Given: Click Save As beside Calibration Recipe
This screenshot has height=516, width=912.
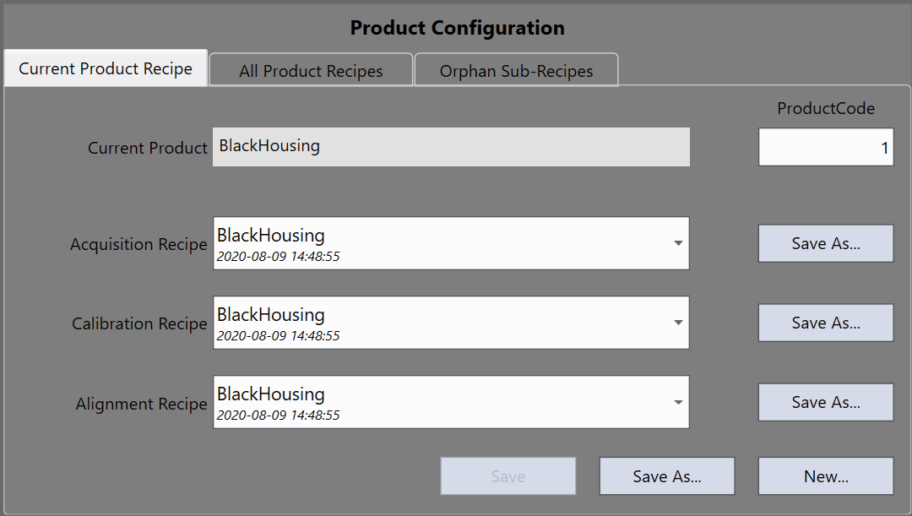Looking at the screenshot, I should 825,323.
